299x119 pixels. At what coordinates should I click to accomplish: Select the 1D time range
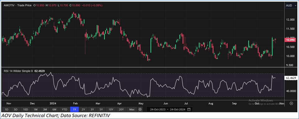(x=7, y=109)
